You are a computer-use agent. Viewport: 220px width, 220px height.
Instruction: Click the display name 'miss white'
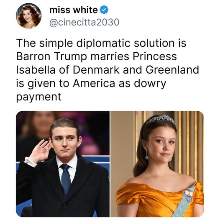74,10
